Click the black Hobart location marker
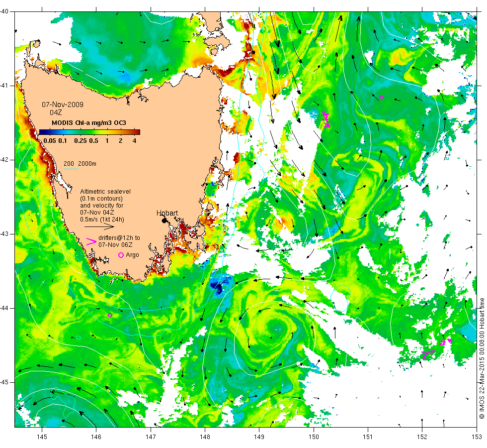Image resolution: width=487 pixels, height=448 pixels. 164,220
